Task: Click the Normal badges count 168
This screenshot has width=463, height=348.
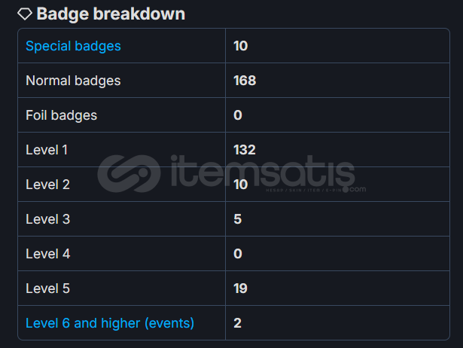Action: coord(245,81)
